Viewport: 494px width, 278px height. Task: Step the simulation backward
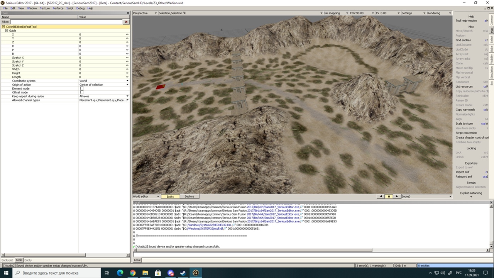[381, 197]
